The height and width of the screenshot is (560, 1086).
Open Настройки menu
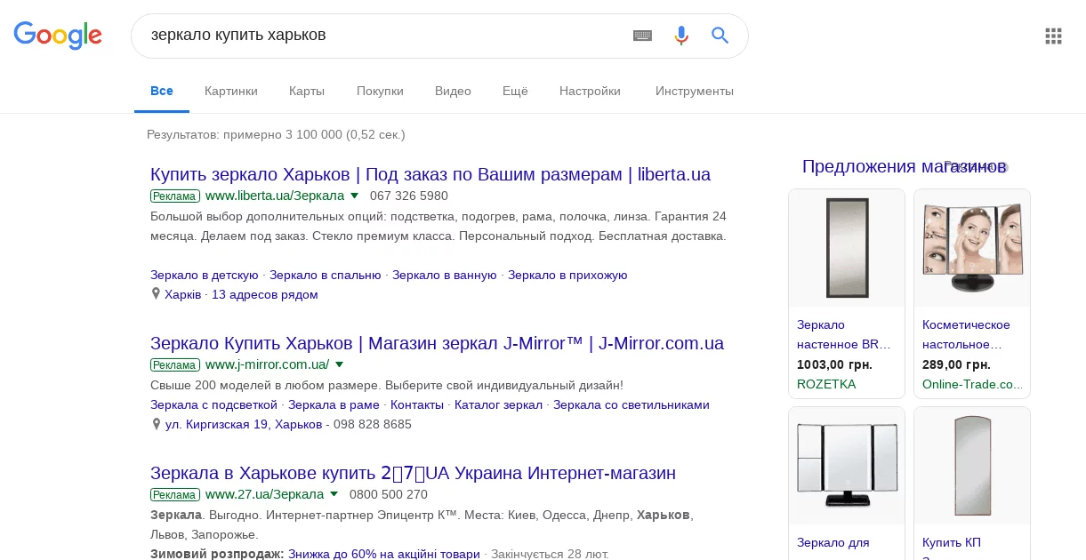coord(590,91)
